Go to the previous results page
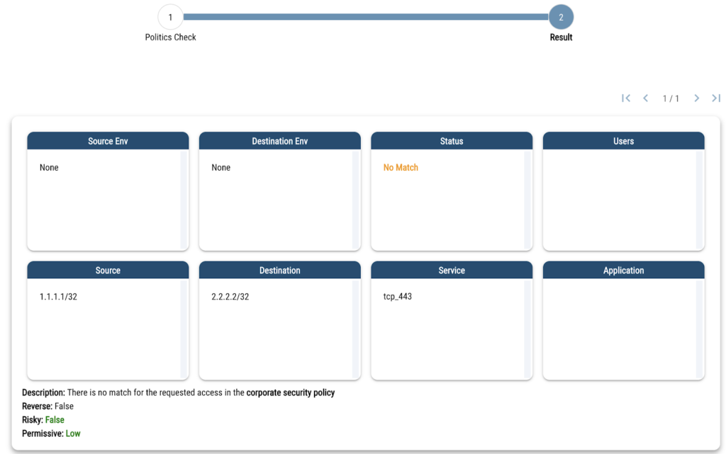This screenshot has width=726, height=454. point(646,98)
